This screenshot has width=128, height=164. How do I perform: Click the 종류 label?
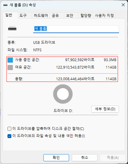(x=12, y=42)
